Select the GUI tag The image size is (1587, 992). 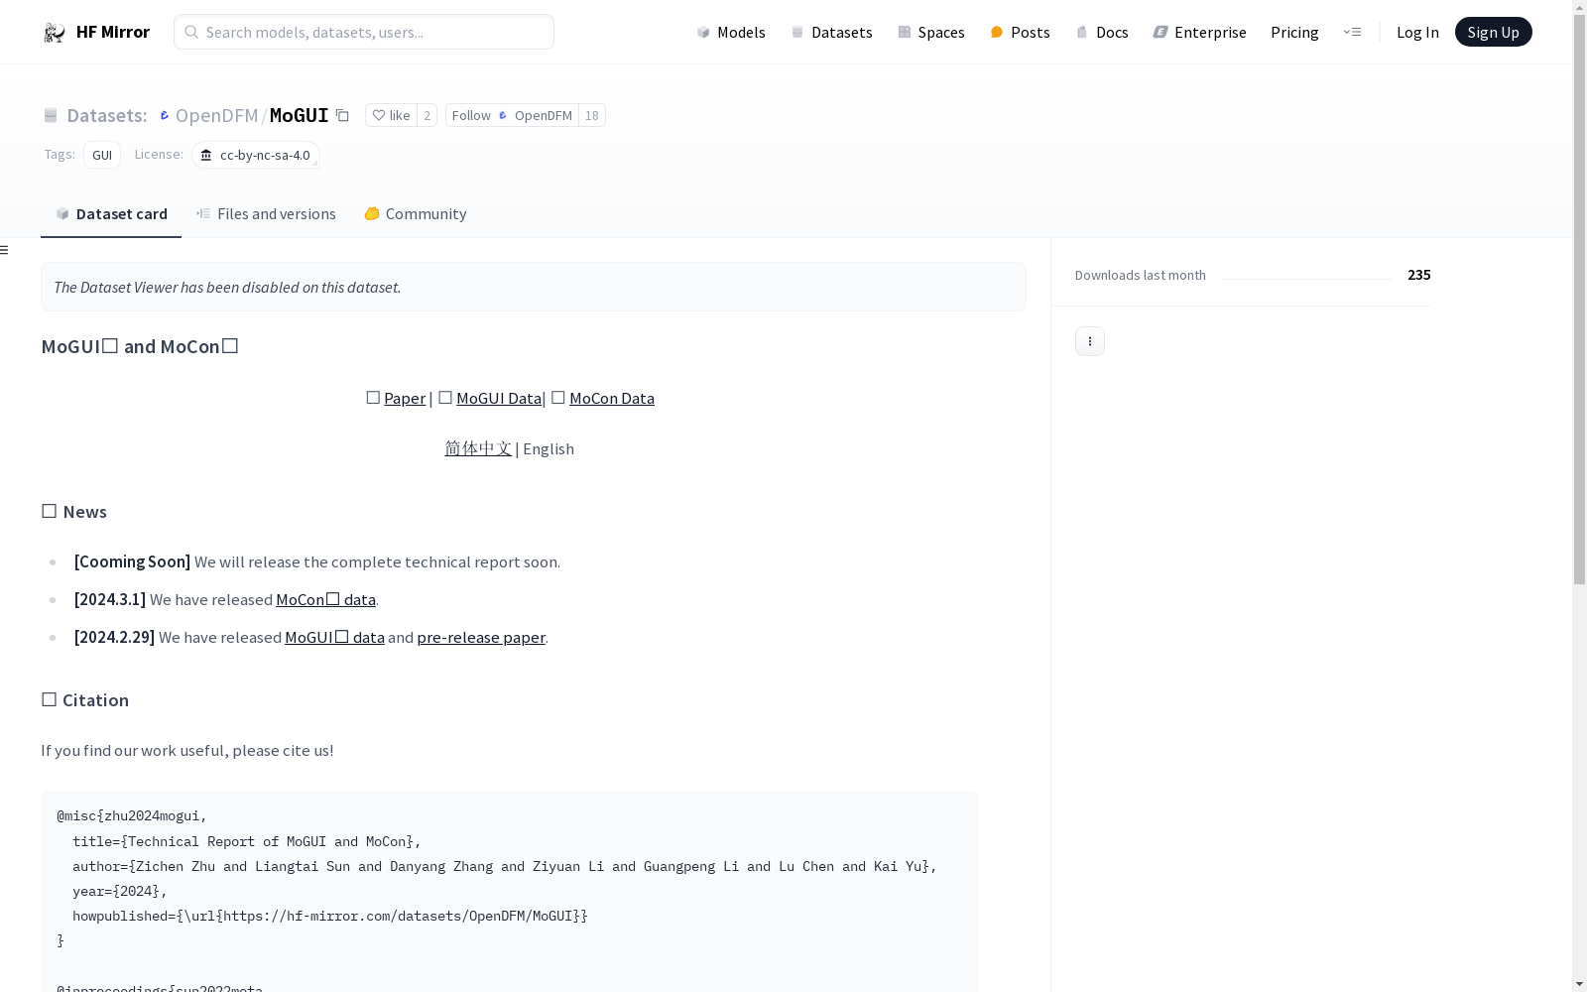coord(102,155)
